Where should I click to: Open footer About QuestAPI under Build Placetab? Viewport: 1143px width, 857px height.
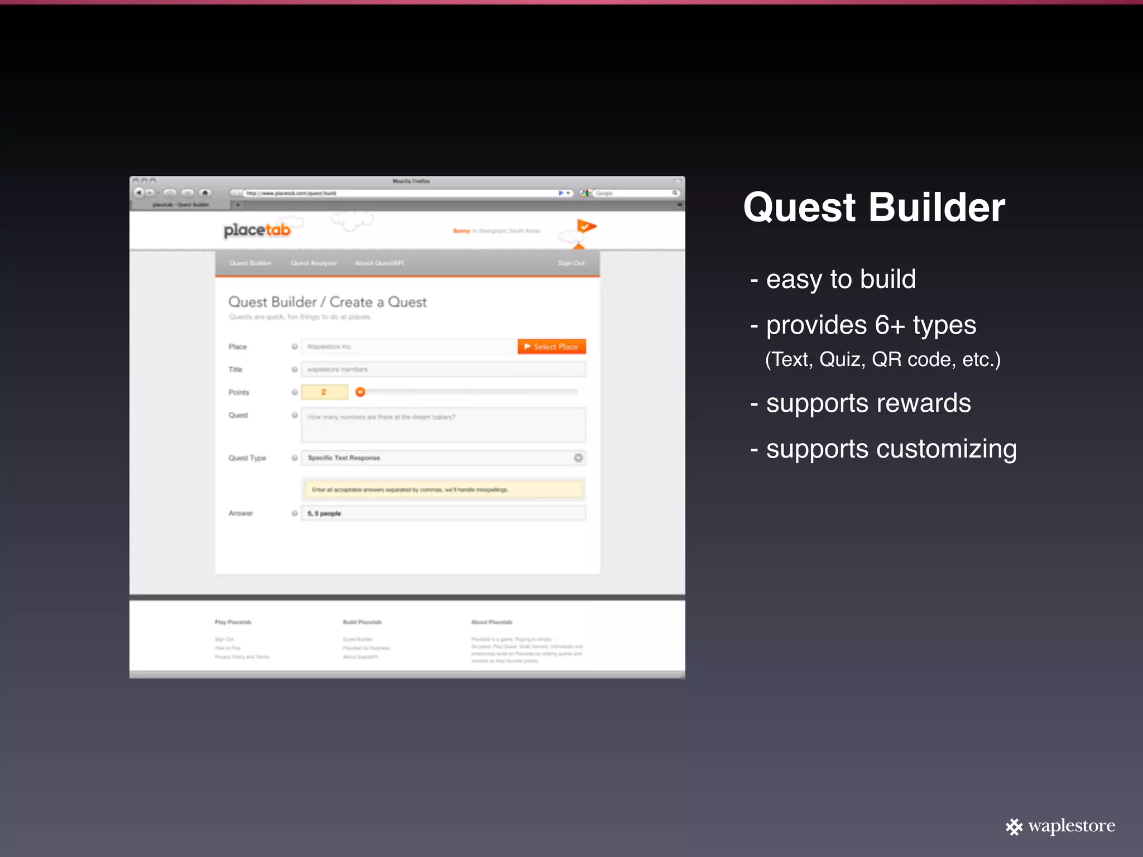(360, 657)
